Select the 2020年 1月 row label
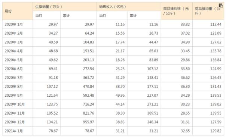This screenshot has width=226, height=137. click(x=14, y=24)
